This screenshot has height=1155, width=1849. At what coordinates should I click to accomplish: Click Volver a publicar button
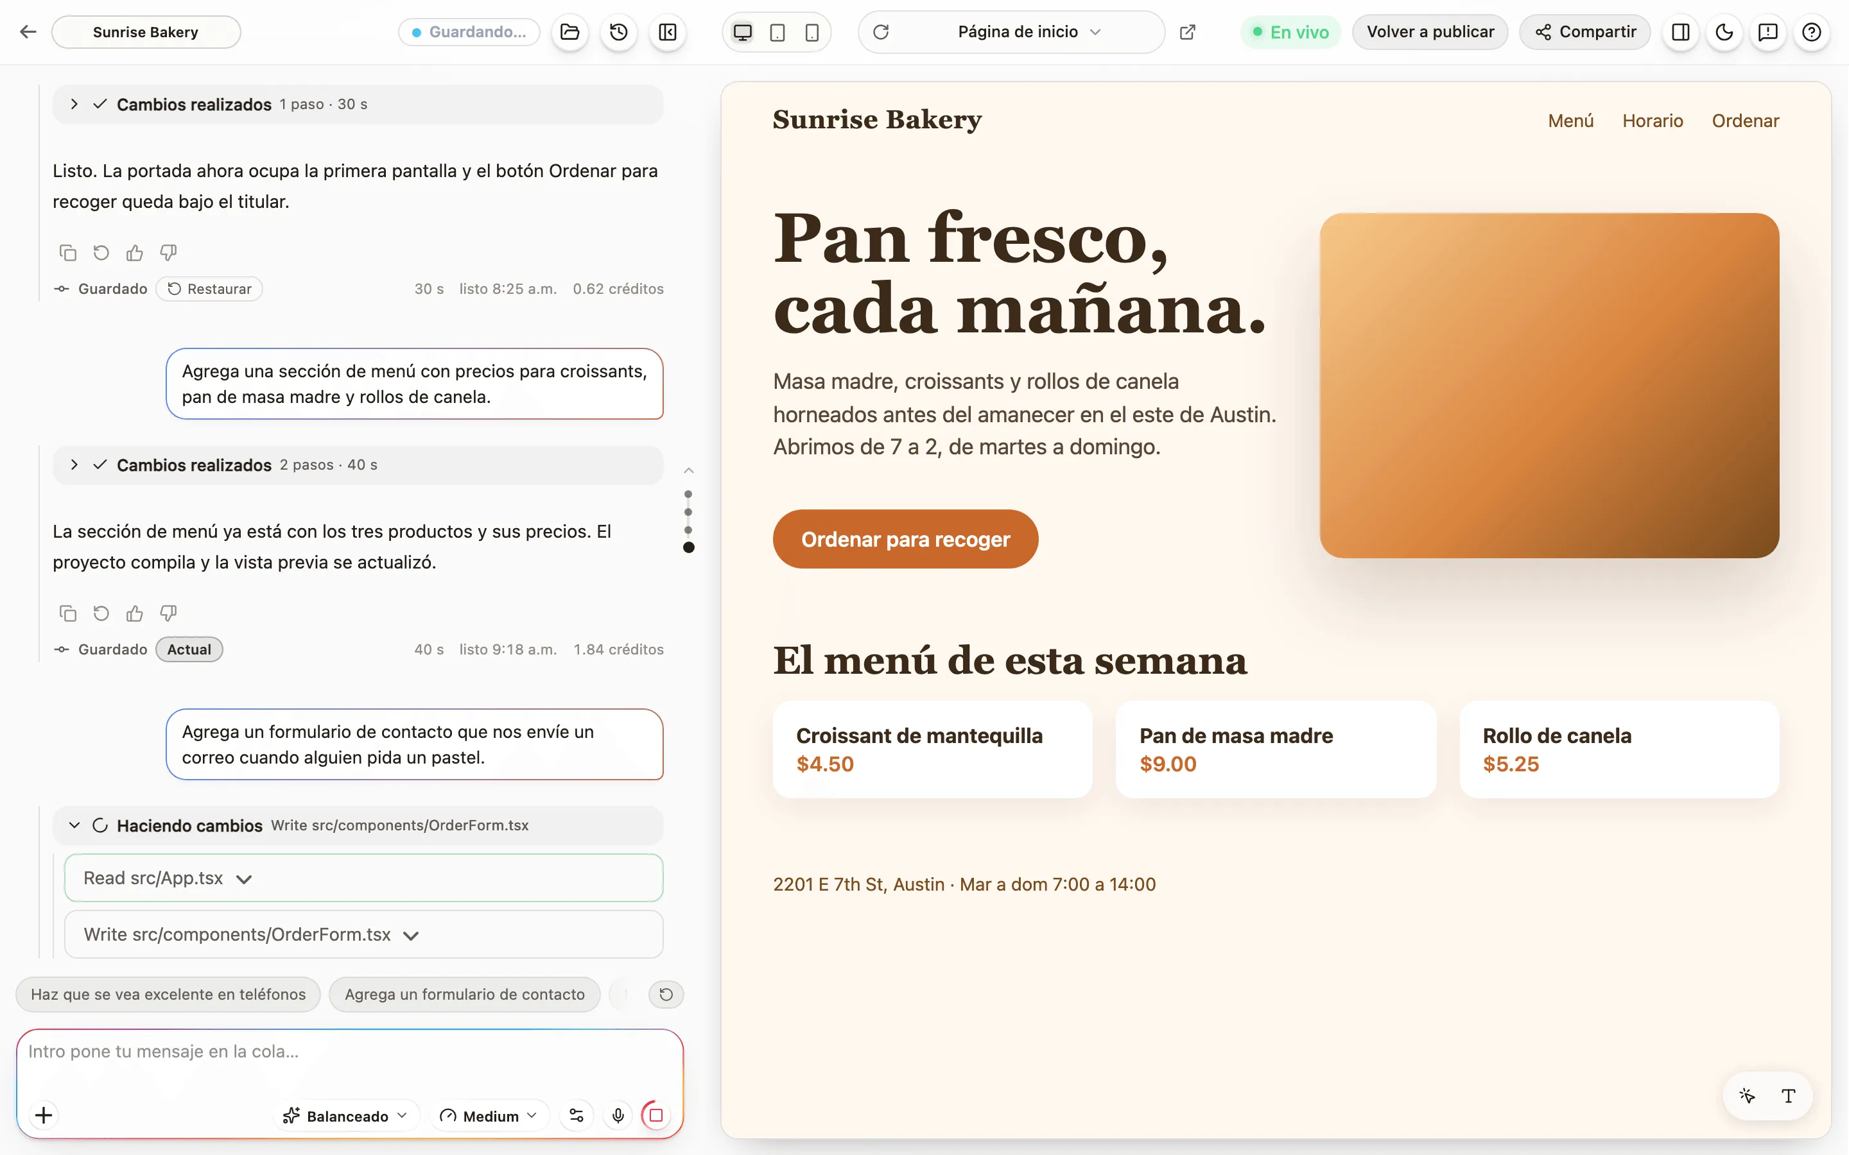[x=1430, y=32]
